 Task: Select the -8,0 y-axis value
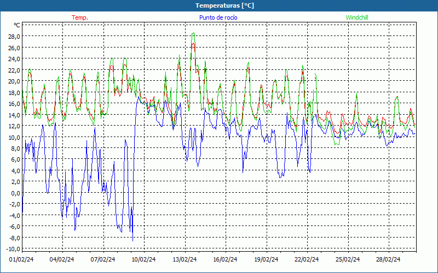[15, 238]
